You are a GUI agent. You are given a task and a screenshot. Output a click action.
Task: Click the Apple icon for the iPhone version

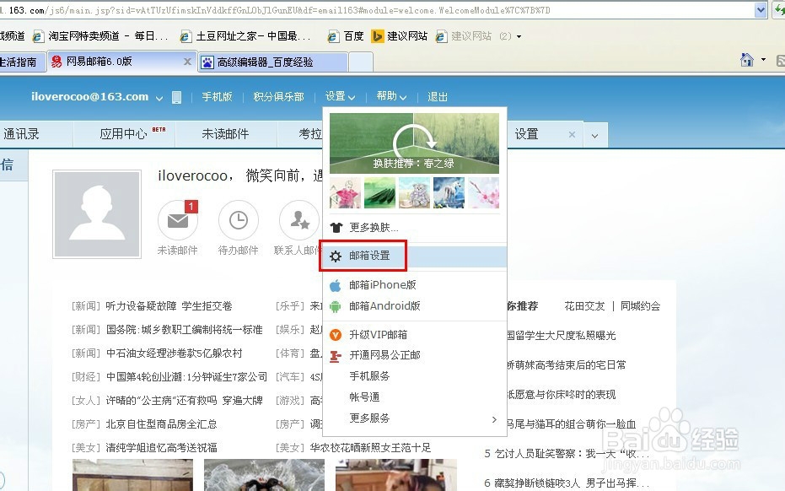[336, 285]
